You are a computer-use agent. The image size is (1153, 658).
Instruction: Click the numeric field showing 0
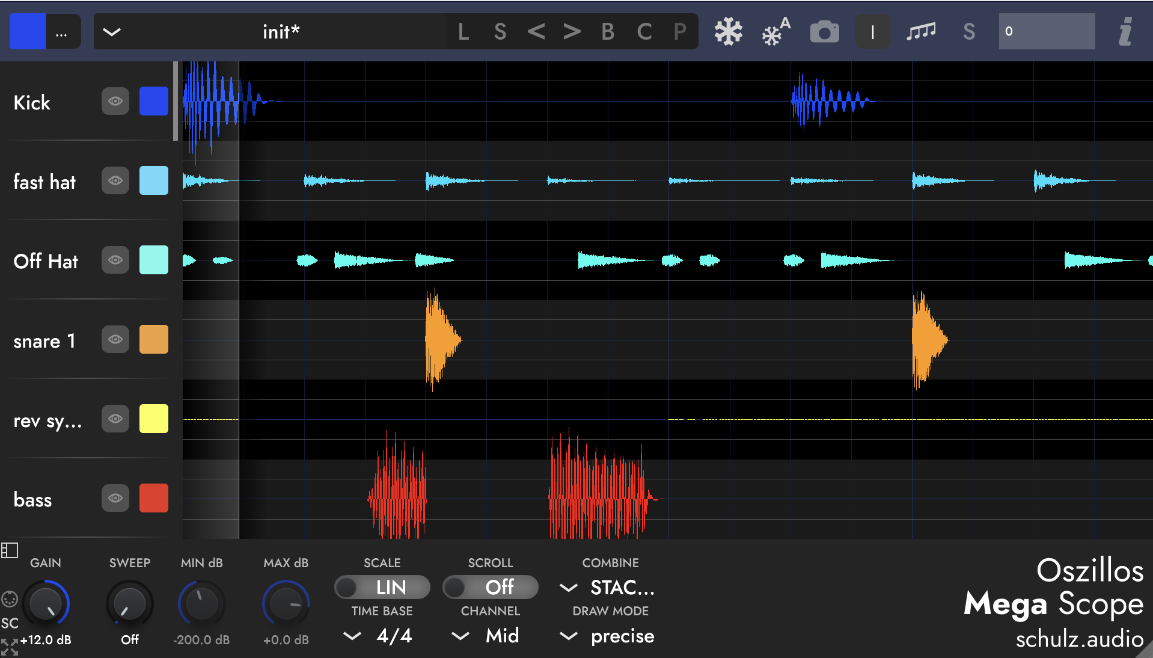point(1047,31)
